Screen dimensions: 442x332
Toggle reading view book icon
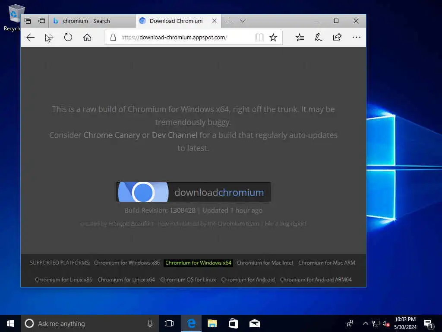259,37
